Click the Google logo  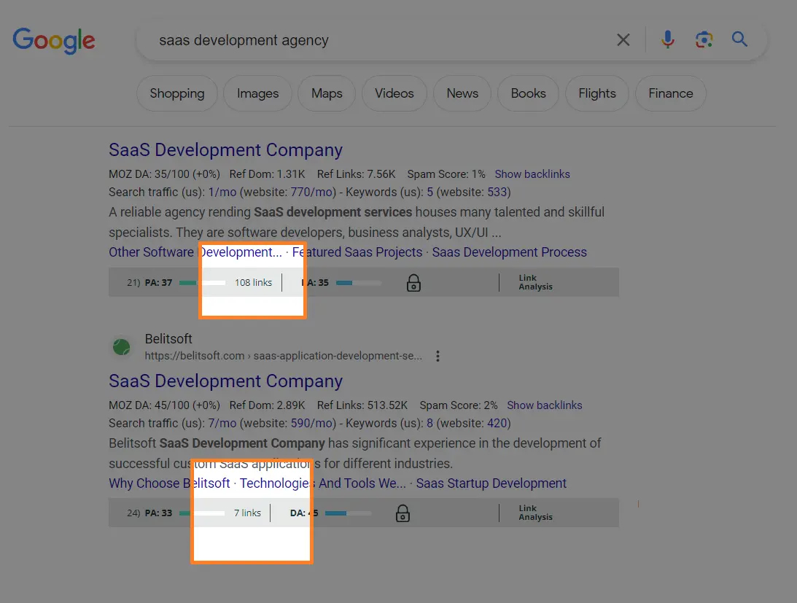[x=54, y=40]
